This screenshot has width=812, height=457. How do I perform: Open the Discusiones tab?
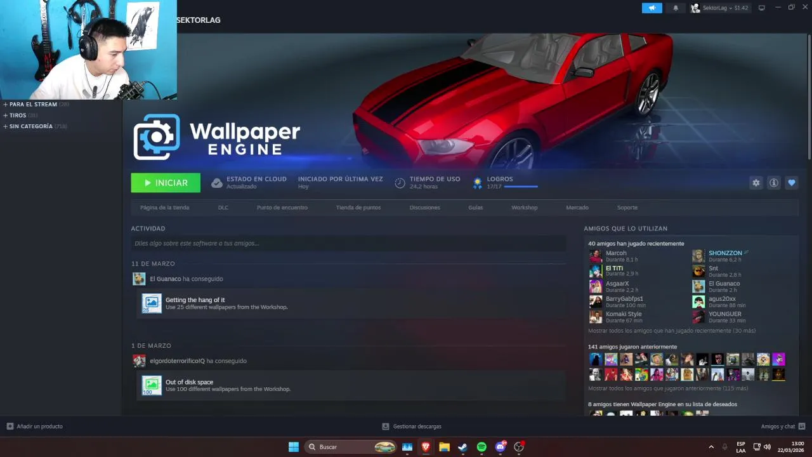(x=425, y=208)
